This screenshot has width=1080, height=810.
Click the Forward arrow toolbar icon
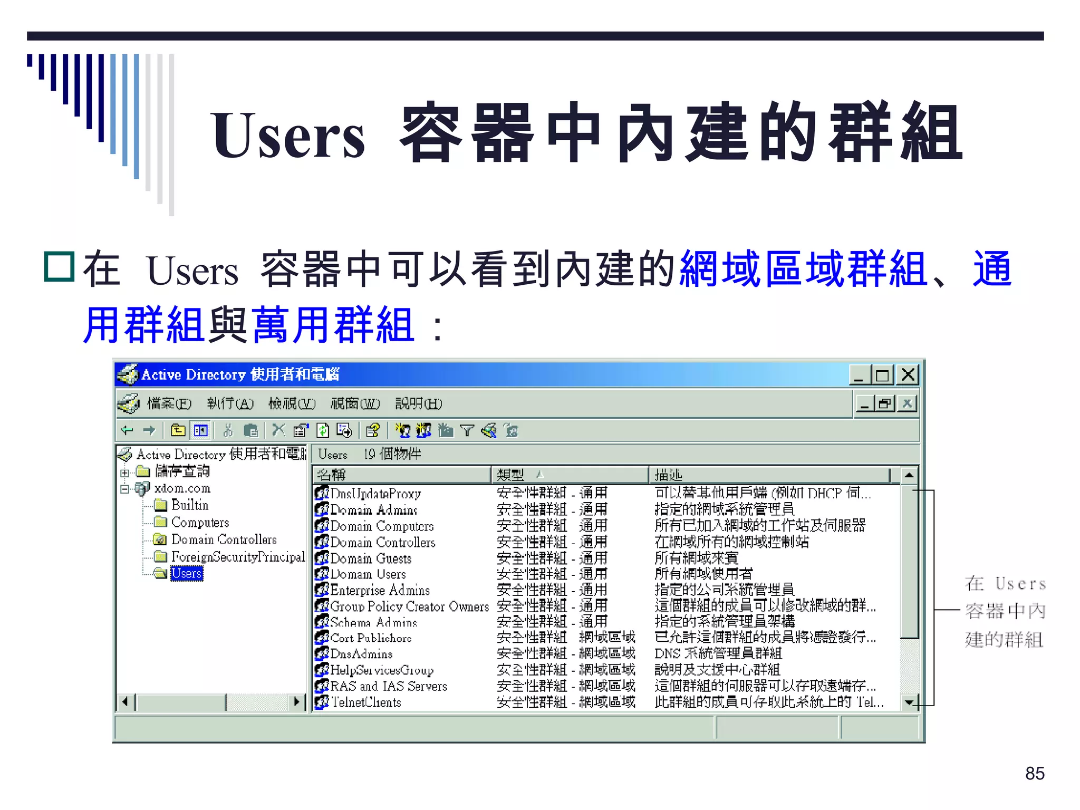point(149,430)
